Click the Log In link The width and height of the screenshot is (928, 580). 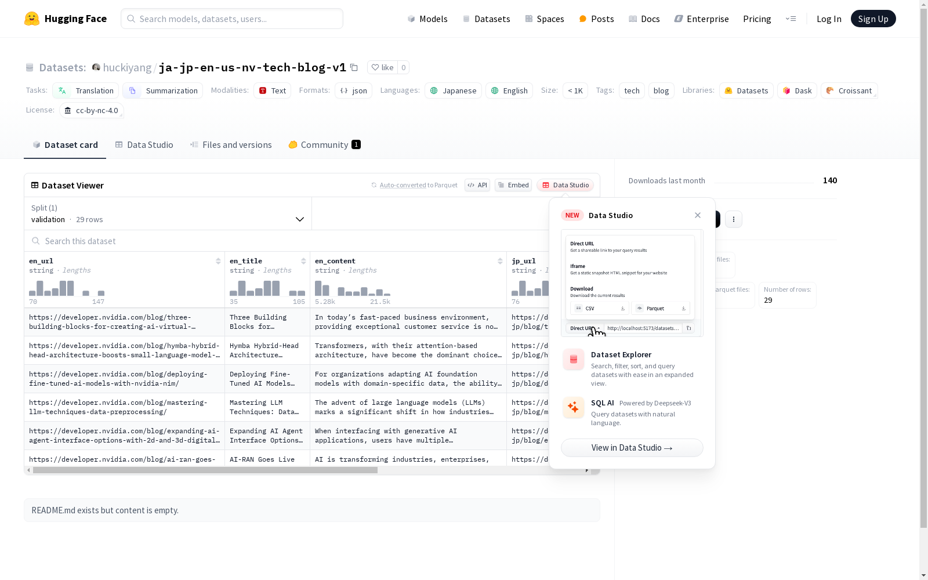[829, 19]
